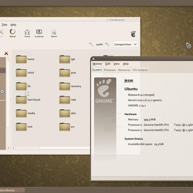Select the recovery folder icon
This screenshot has height=193, width=193.
(x=65, y=86)
